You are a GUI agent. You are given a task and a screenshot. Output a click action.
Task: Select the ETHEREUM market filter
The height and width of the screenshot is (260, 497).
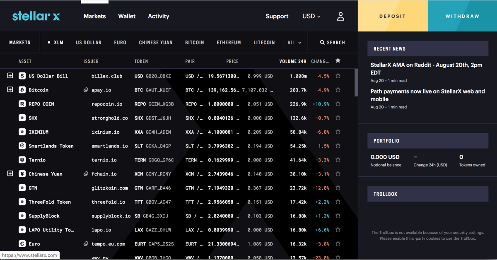229,42
